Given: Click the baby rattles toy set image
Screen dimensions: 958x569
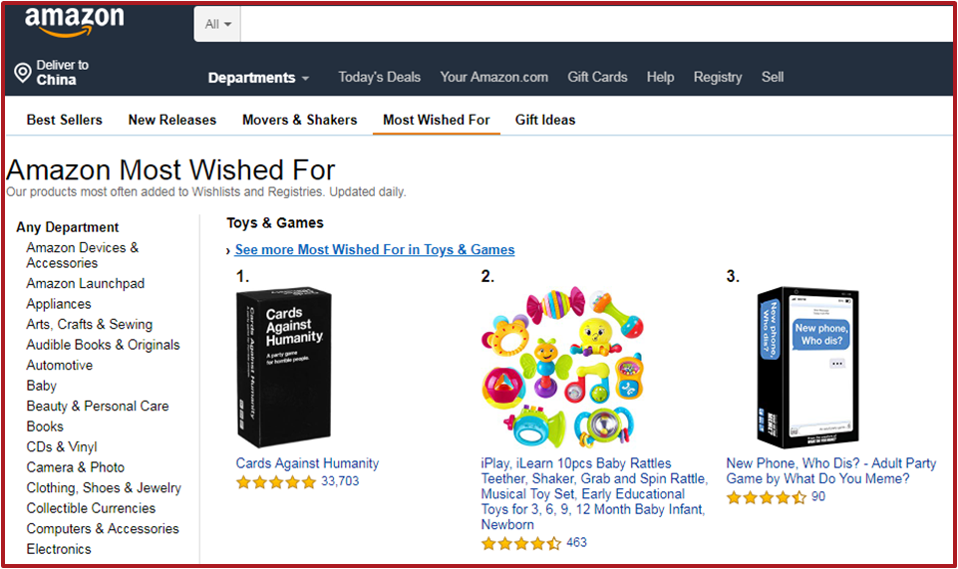Looking at the screenshot, I should point(562,368).
